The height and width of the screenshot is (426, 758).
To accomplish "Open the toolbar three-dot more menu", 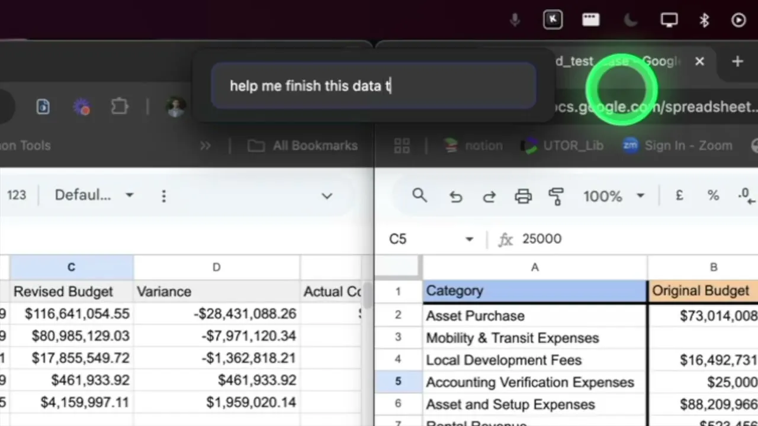I will click(164, 196).
